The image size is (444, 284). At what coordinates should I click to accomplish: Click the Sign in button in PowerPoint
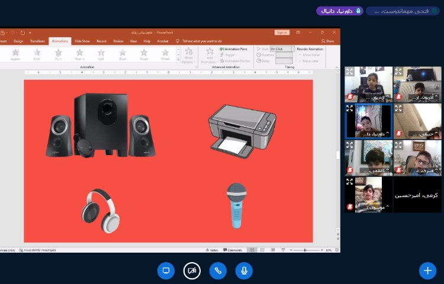pyautogui.click(x=282, y=33)
